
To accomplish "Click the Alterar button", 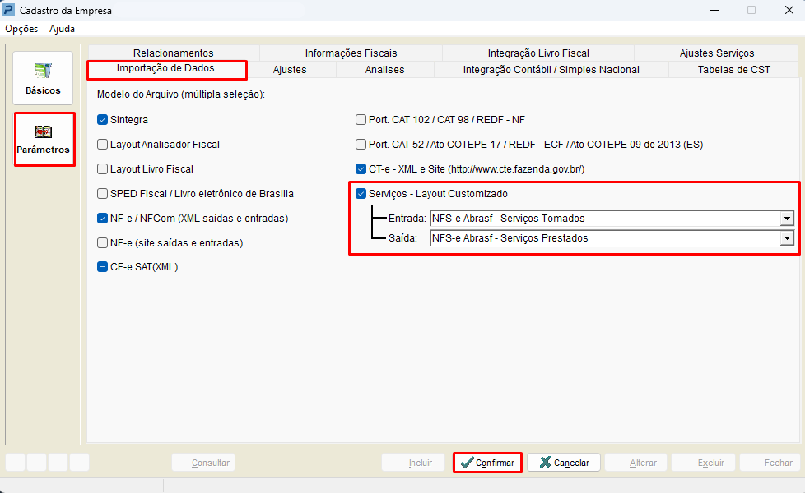I will 636,463.
